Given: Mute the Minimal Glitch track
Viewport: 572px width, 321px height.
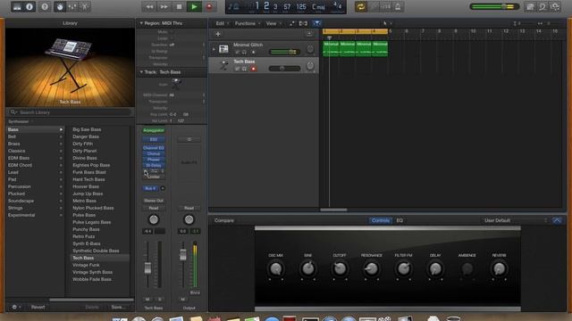Looking at the screenshot, I should 237,52.
